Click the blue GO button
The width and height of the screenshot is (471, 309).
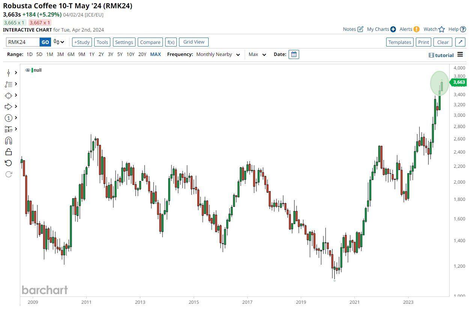point(45,42)
